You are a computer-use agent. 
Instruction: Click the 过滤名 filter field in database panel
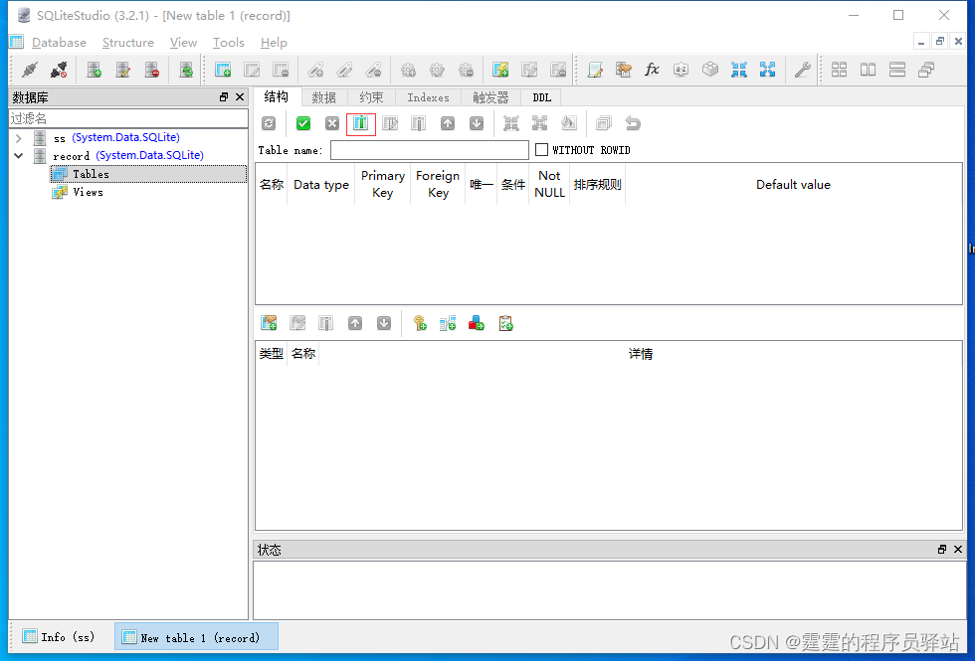tap(128, 118)
